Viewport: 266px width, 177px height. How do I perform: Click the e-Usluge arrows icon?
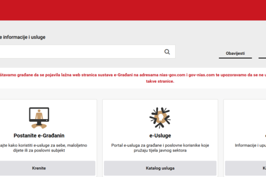click(x=160, y=118)
